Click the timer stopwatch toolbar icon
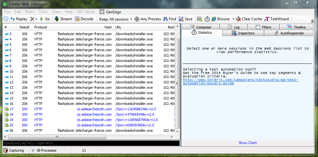This screenshot has width=318, height=157. point(207,19)
